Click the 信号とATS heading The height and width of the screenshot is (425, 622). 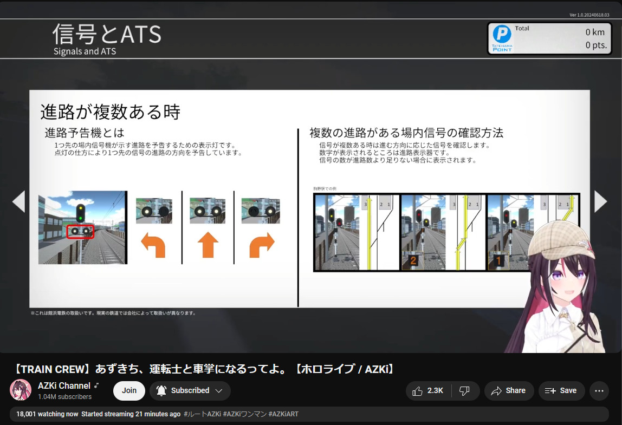[x=107, y=34]
